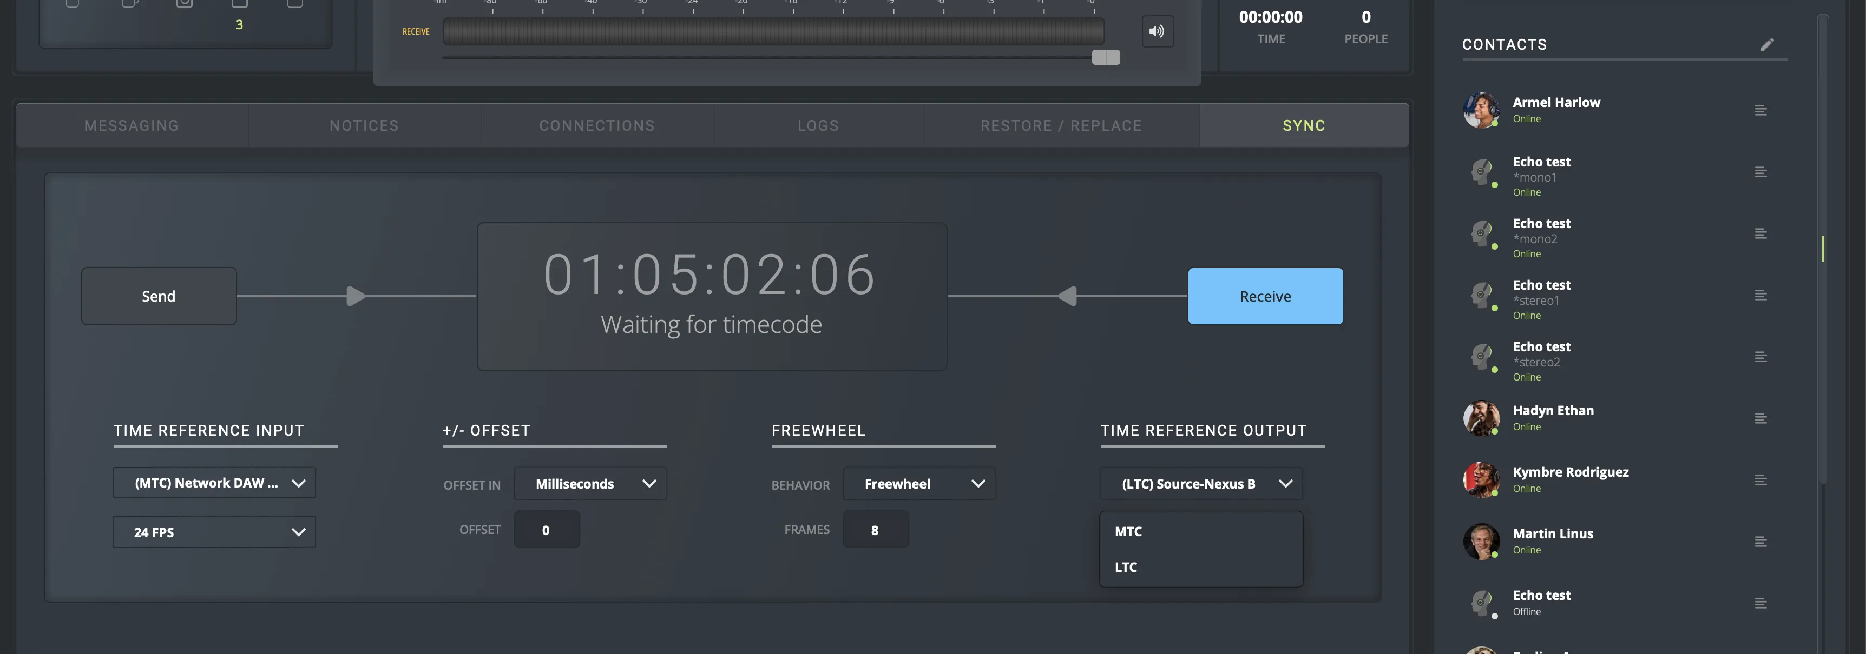Select contact name Hadyn Ethan
Viewport: 1866px width, 654px height.
1553,410
